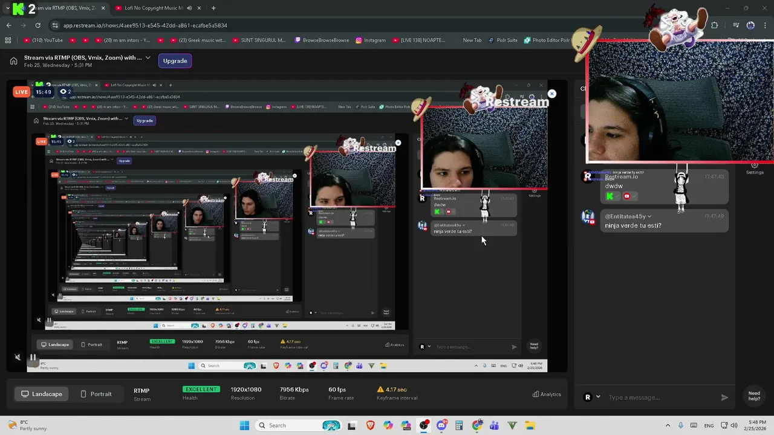Open BrowseBrowseBrowse Twitch bookmark

pos(322,40)
